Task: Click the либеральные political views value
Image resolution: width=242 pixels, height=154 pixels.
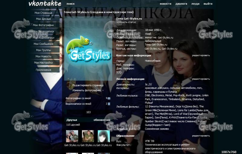Action: pos(153,41)
